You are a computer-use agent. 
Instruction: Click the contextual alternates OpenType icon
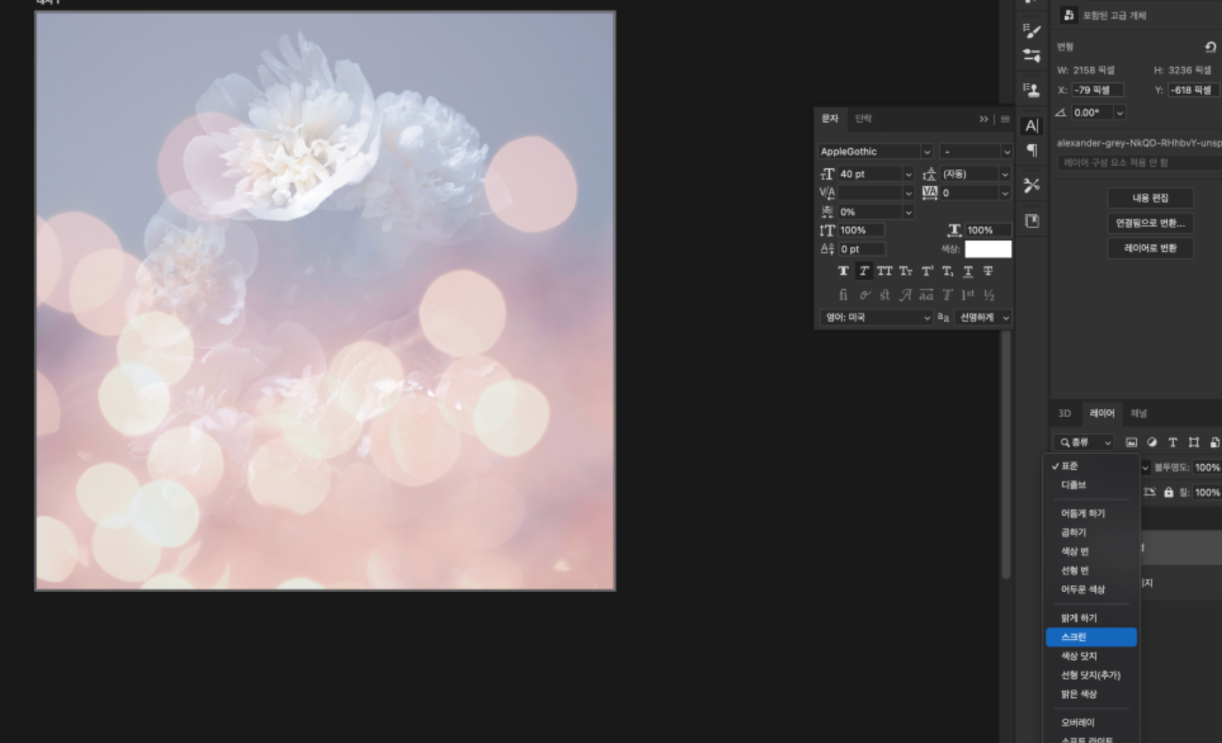tap(864, 295)
